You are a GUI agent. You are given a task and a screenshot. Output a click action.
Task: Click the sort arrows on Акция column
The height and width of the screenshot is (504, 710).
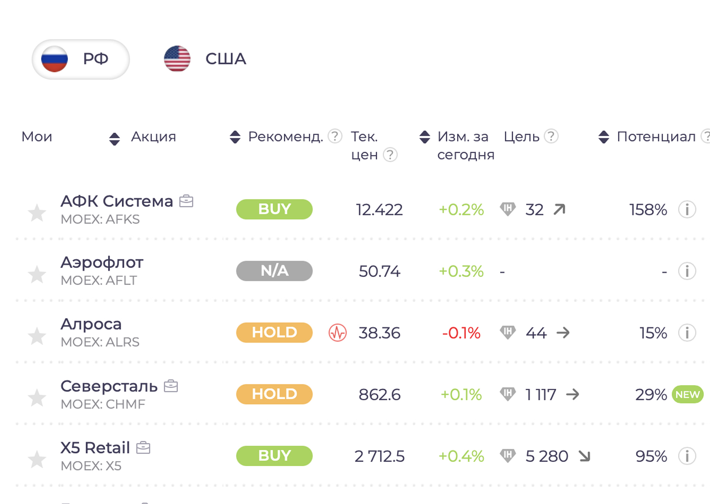115,137
